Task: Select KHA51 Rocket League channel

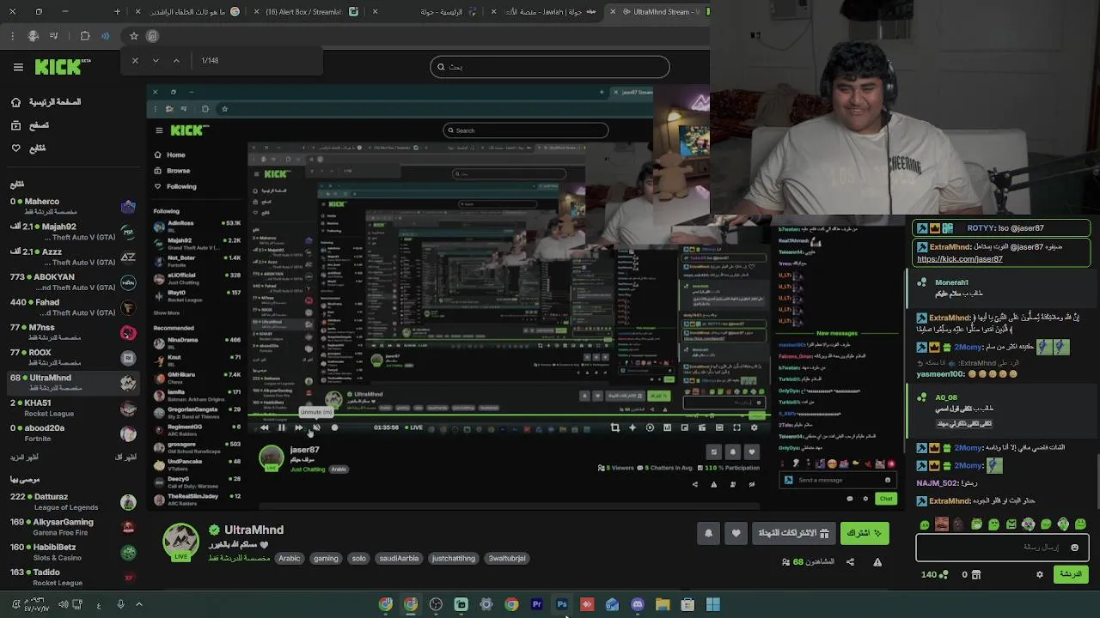Action: pos(72,408)
